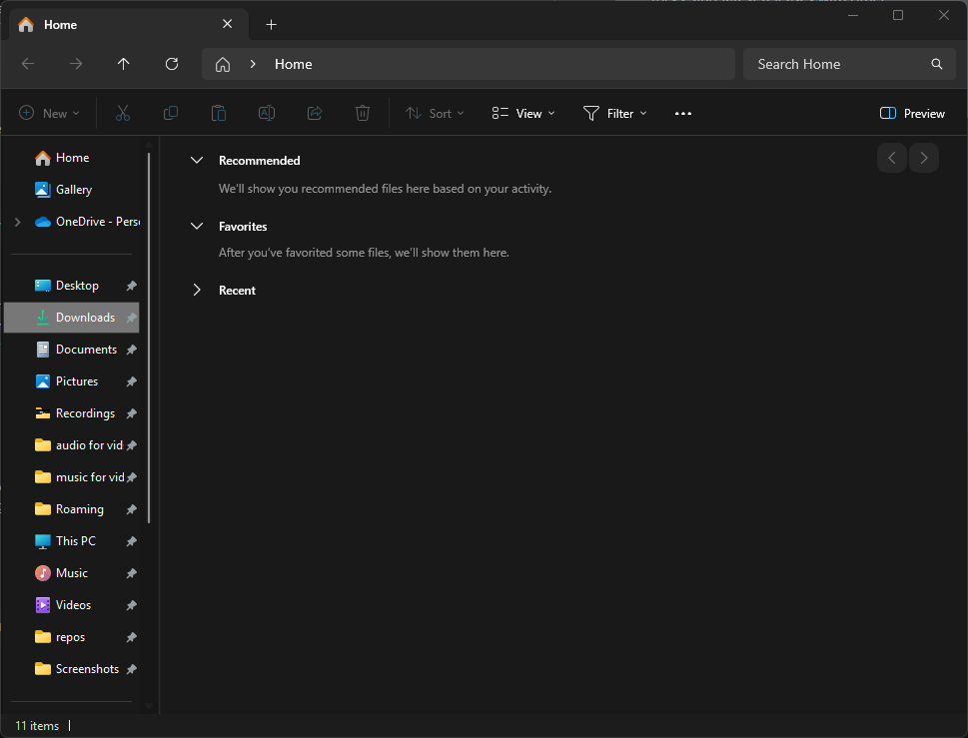The image size is (968, 738).
Task: Click the Cut scissors icon
Action: pos(122,114)
